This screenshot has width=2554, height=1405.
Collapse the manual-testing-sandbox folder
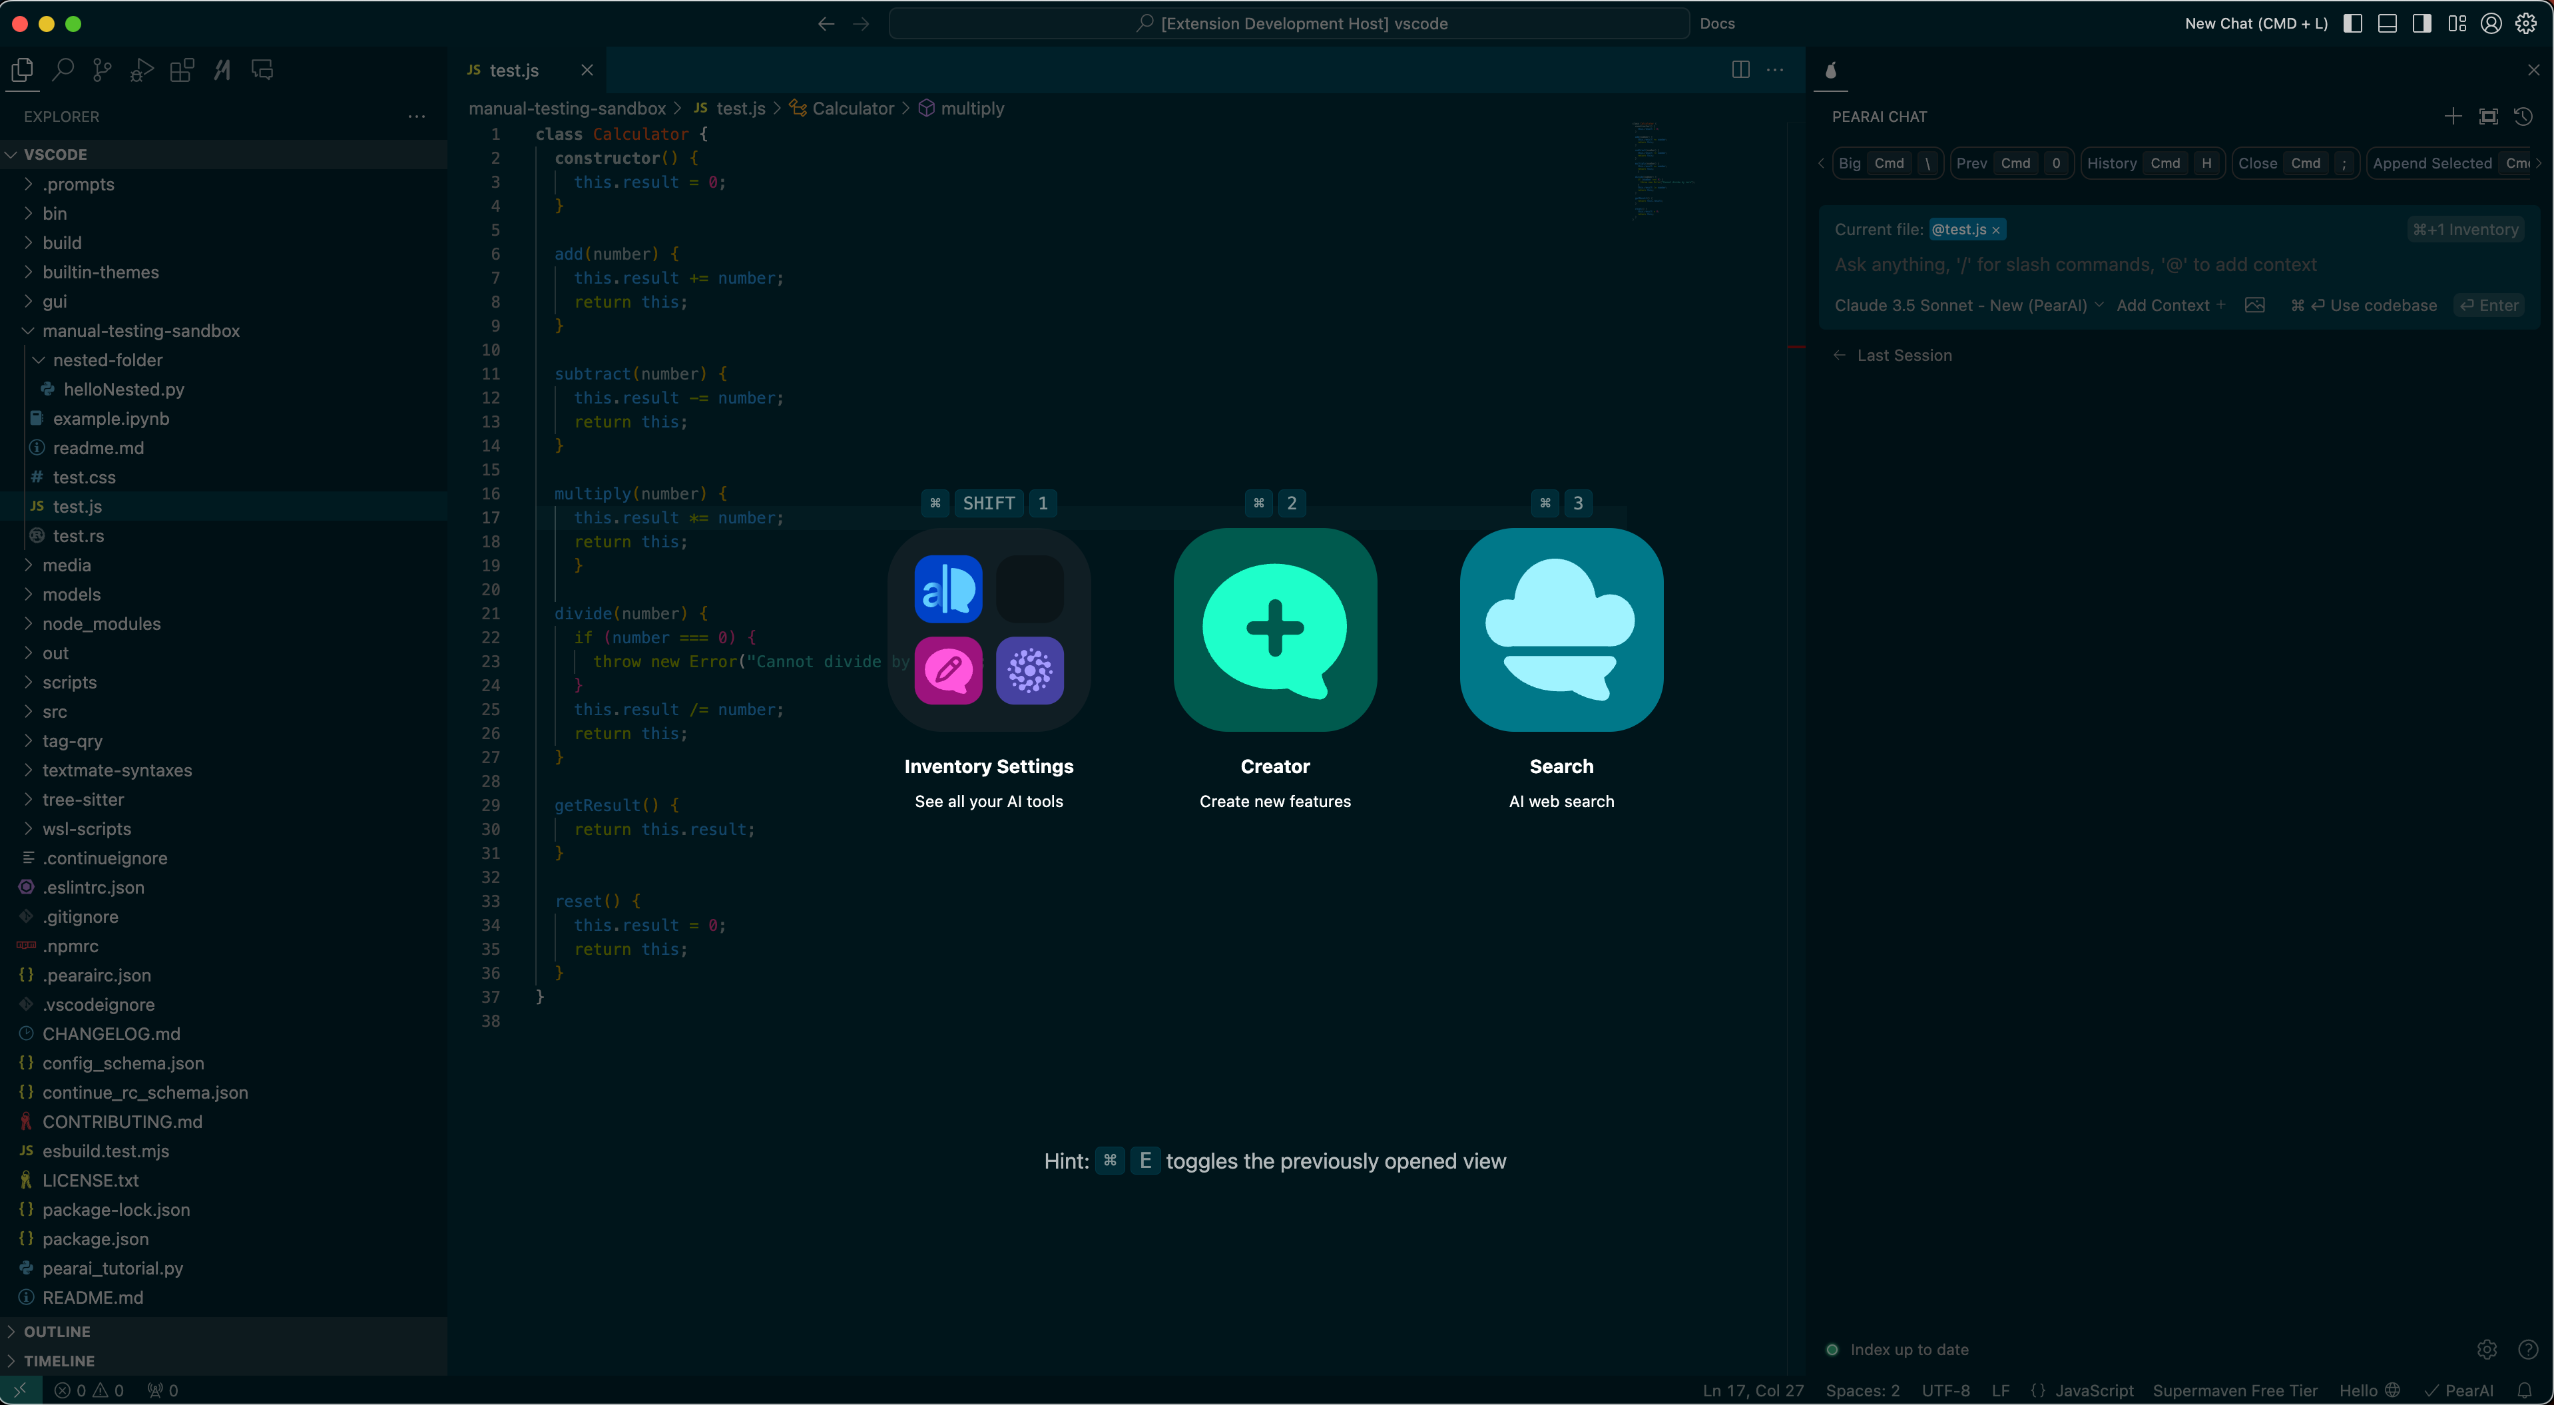[x=140, y=331]
